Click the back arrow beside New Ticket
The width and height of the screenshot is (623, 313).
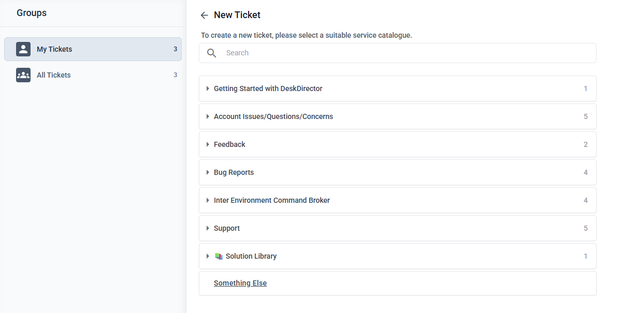[x=204, y=15]
